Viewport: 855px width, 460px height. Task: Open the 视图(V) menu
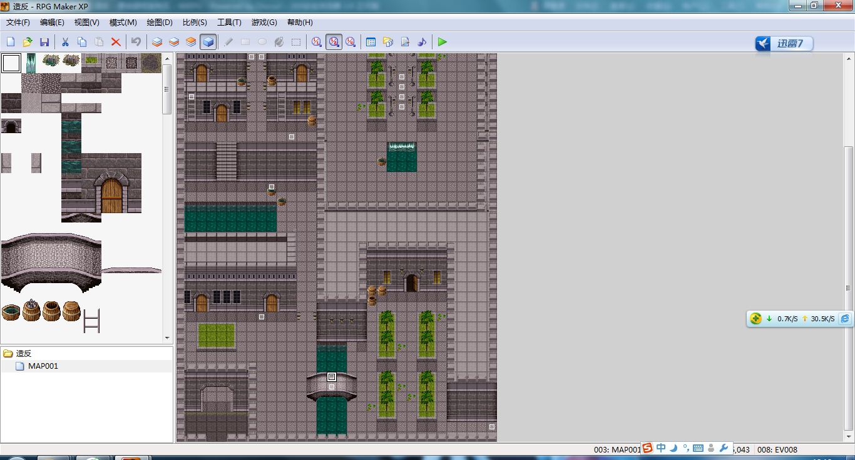click(x=87, y=22)
